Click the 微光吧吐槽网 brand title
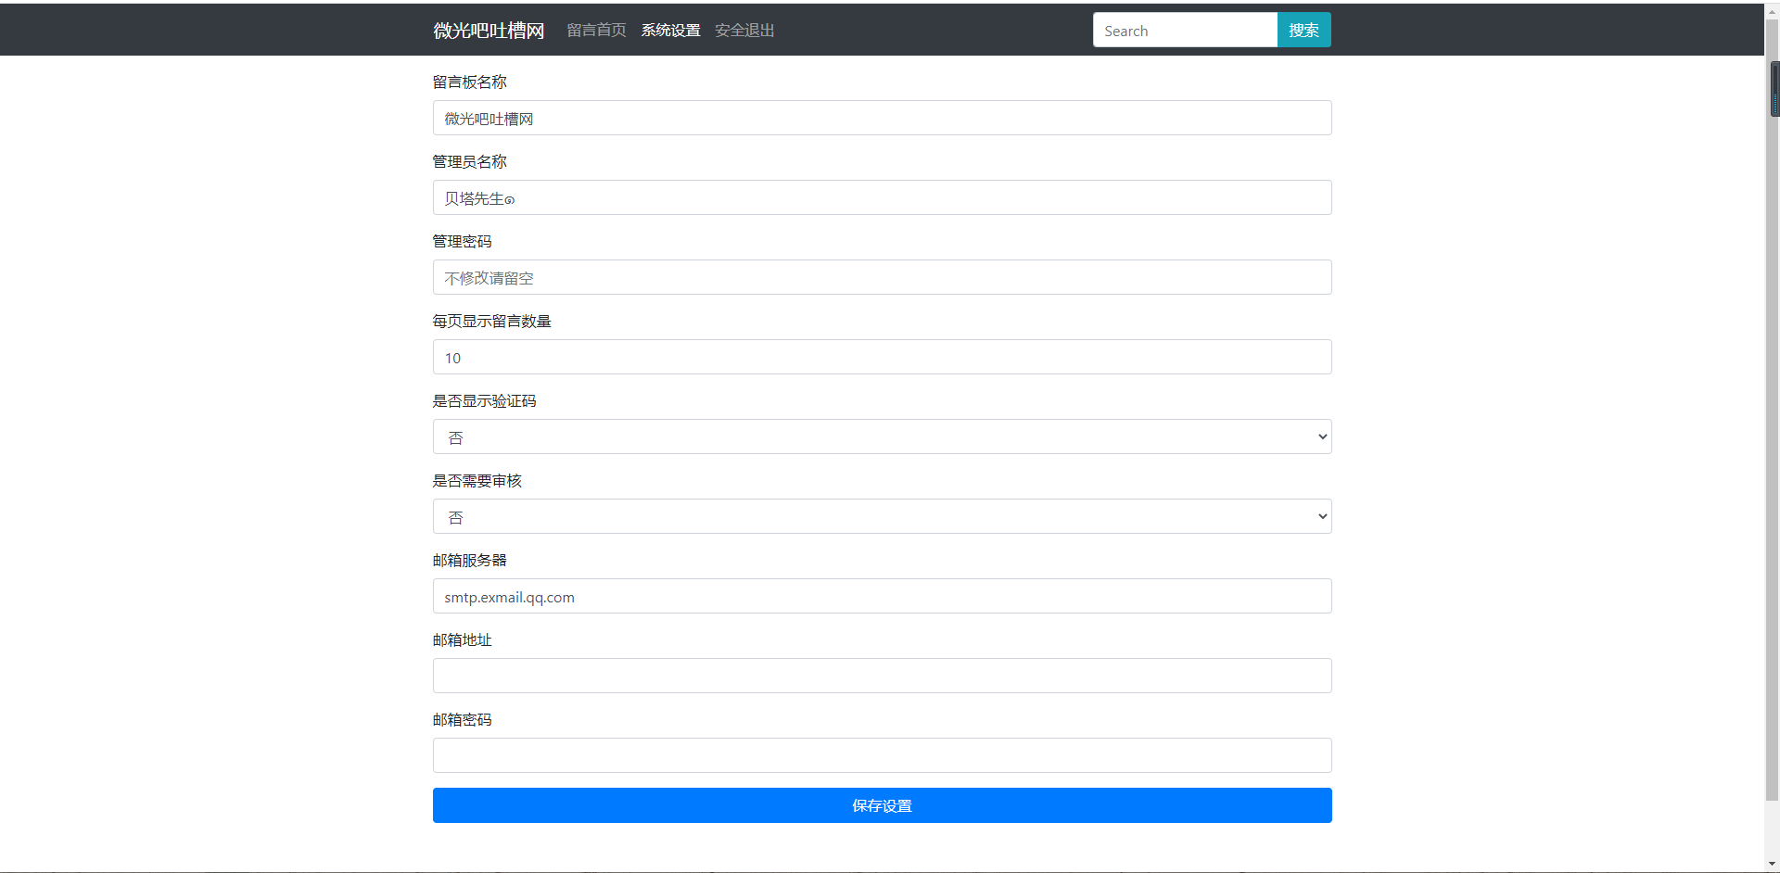The height and width of the screenshot is (873, 1780). 488,30
